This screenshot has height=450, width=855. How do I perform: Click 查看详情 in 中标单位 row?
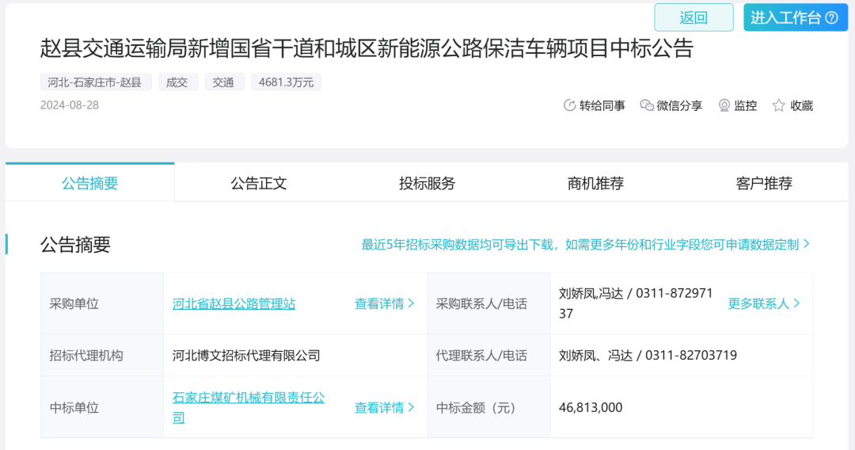point(385,407)
